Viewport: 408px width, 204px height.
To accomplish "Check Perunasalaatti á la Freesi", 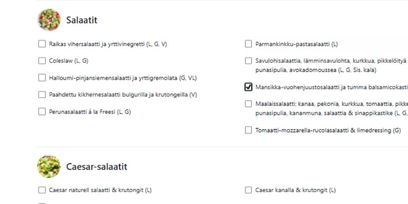I will click(x=42, y=112).
